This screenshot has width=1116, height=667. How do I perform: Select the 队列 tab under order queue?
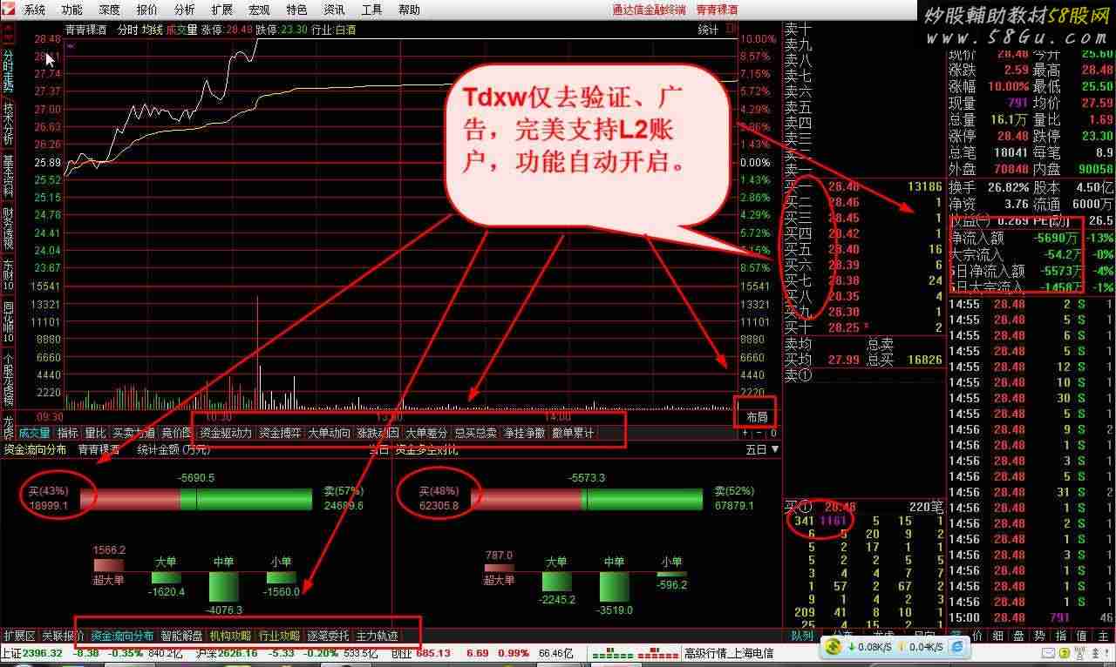point(802,636)
